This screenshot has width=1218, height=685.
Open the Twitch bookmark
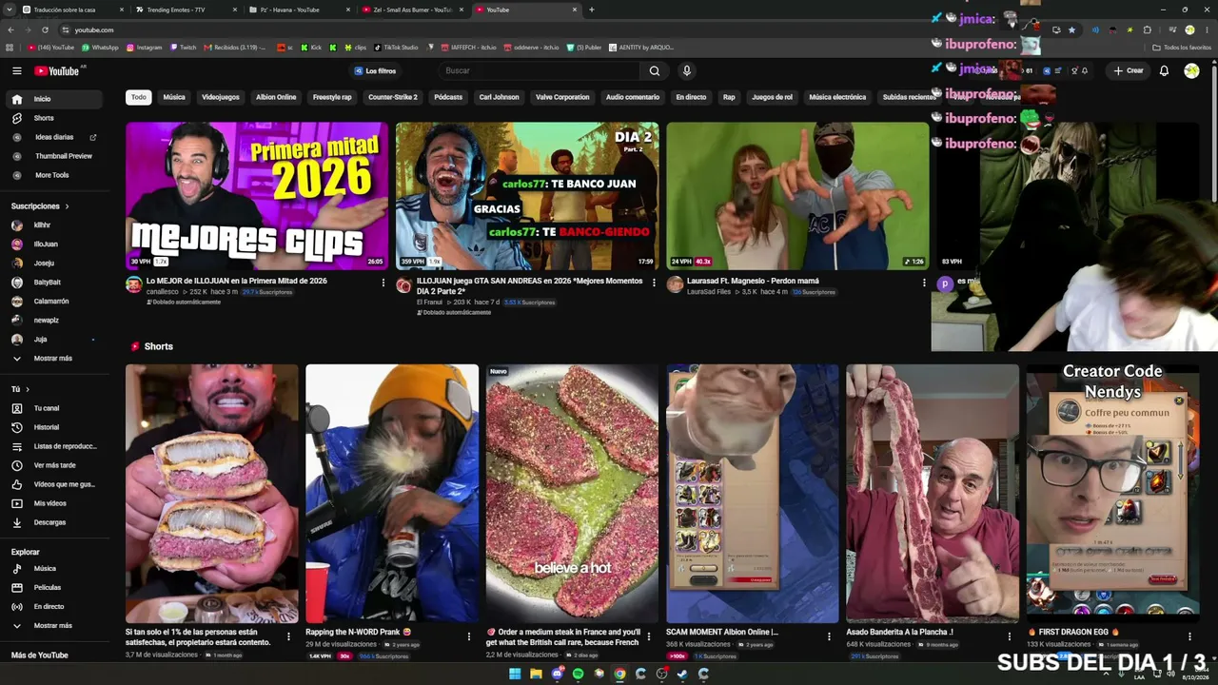tap(183, 47)
